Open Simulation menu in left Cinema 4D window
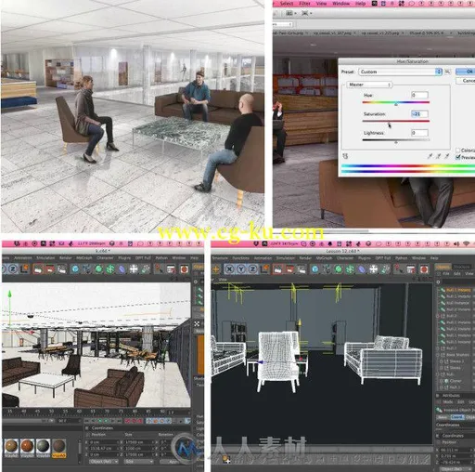 point(45,258)
